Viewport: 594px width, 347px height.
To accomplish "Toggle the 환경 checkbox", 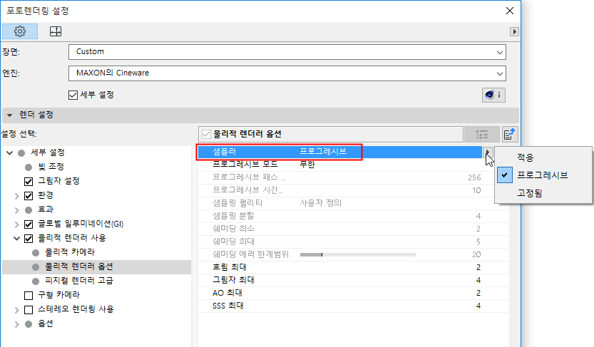I will click(x=29, y=196).
